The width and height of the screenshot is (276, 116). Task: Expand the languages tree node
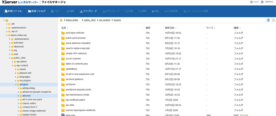[15, 77]
